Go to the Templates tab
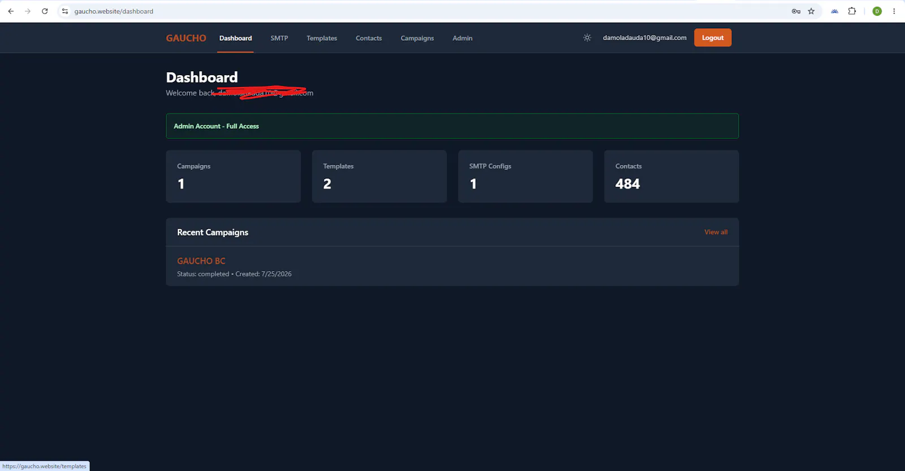This screenshot has height=471, width=905. tap(322, 38)
